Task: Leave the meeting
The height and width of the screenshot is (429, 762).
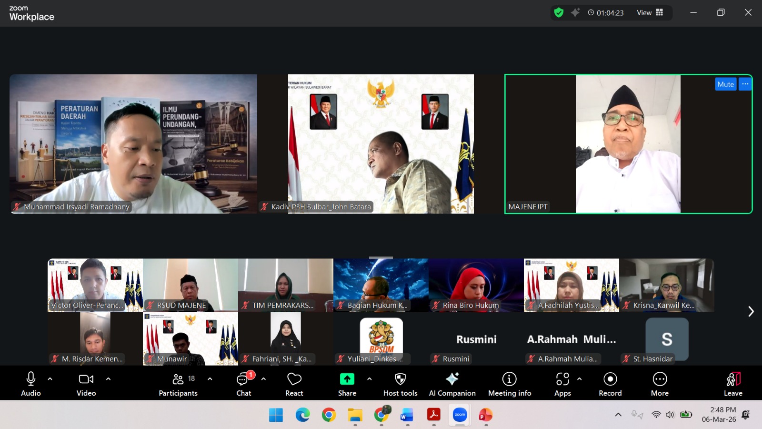Action: pyautogui.click(x=733, y=384)
